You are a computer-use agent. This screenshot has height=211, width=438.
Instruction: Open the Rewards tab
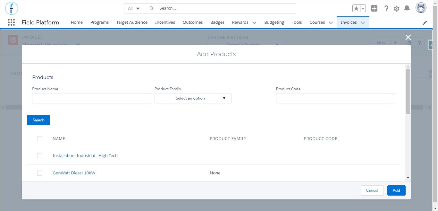(240, 22)
